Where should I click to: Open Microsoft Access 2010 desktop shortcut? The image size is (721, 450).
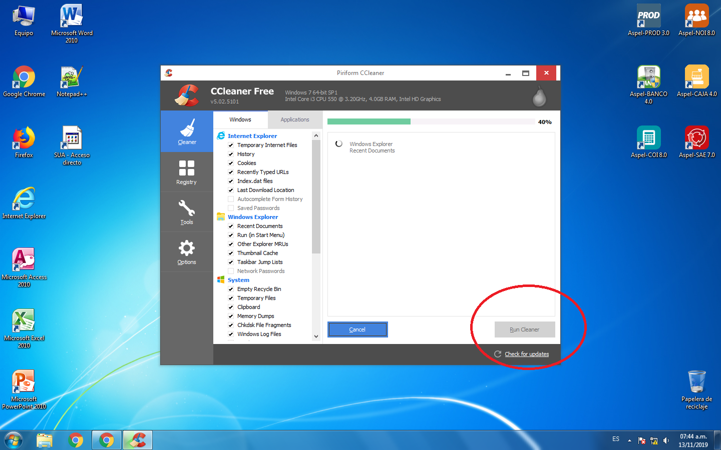(x=24, y=268)
